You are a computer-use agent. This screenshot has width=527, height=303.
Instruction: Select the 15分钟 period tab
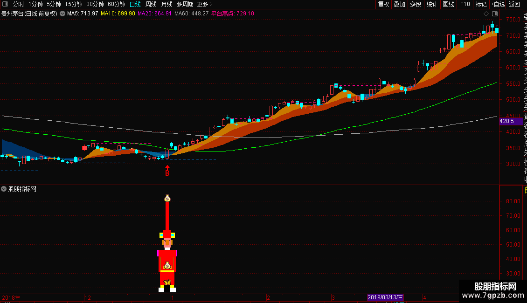click(x=74, y=4)
